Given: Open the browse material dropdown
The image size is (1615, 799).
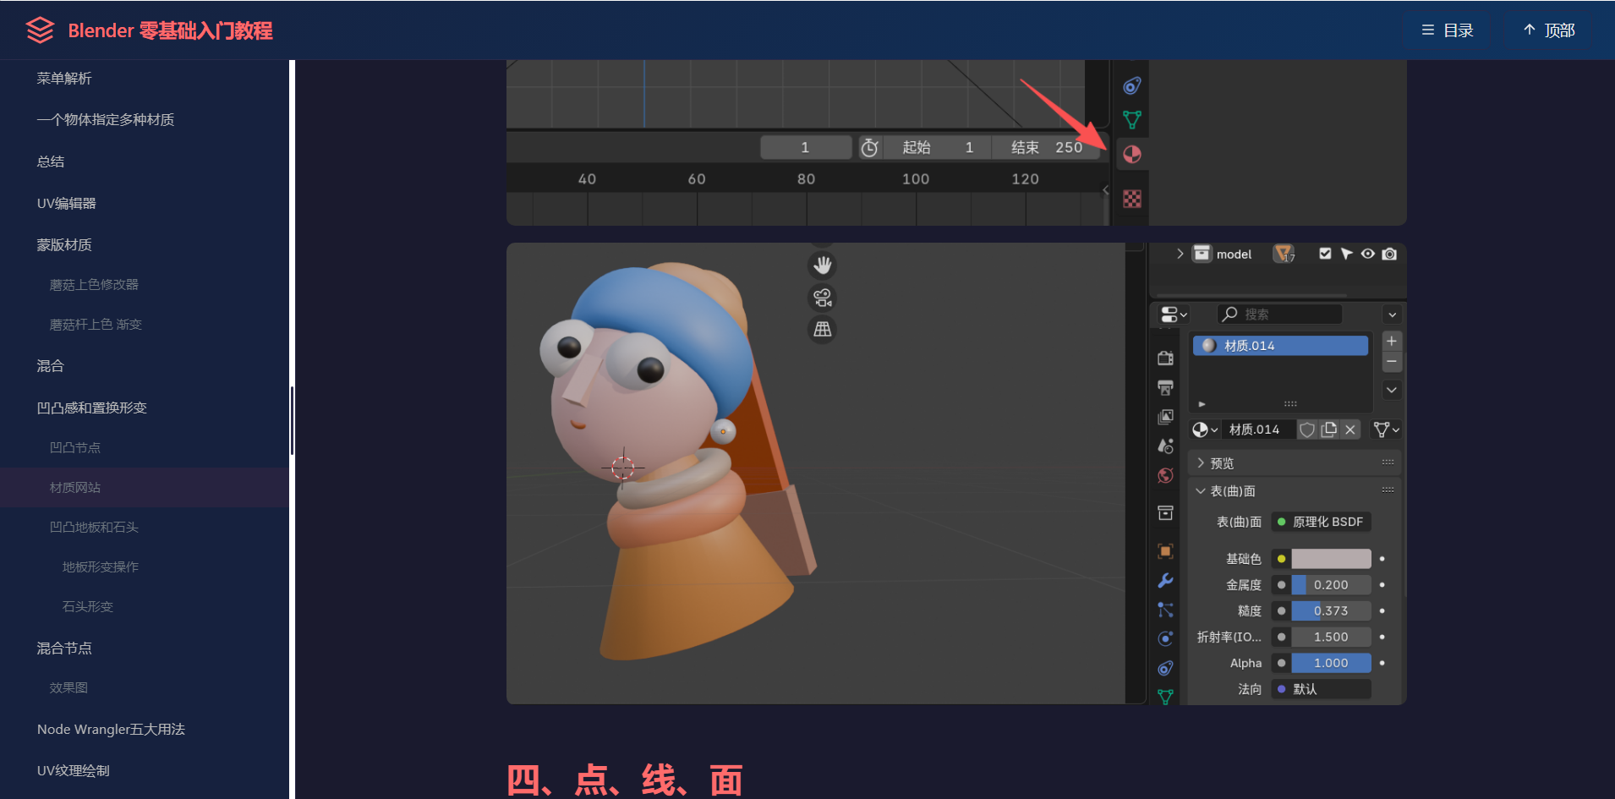Looking at the screenshot, I should [1205, 430].
